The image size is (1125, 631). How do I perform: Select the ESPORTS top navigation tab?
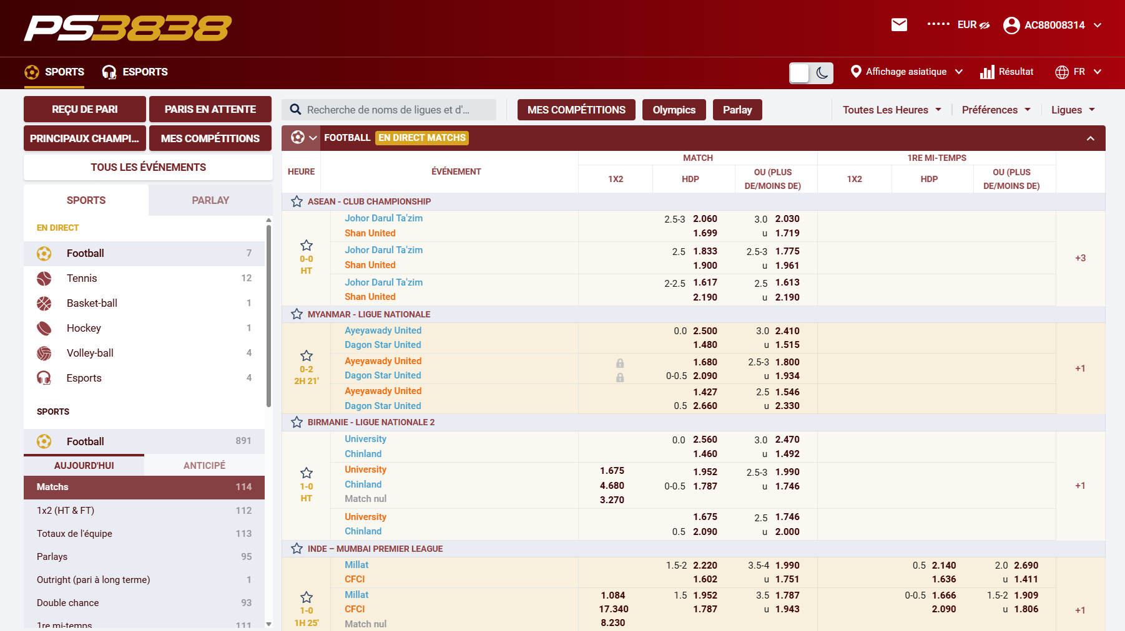coord(135,72)
